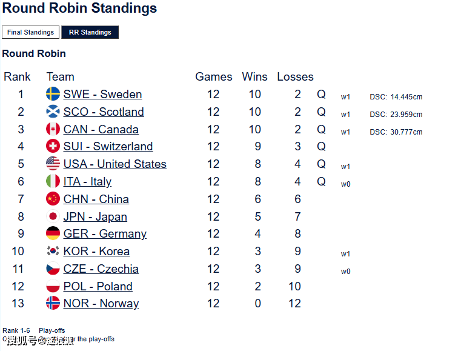This screenshot has height=351, width=461.
Task: Click the United States flag icon
Action: [x=53, y=164]
